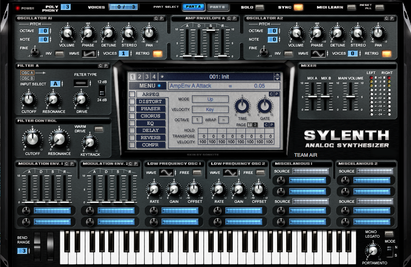The image size is (411, 267).
Task: Click the Oscillator A1 Stereo knob
Action: (129, 33)
